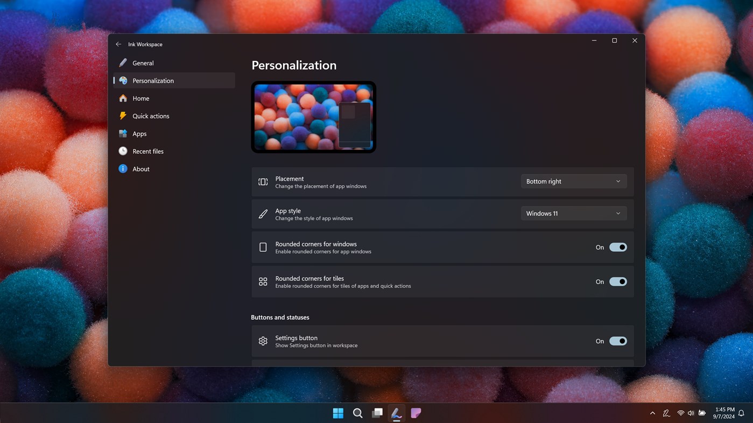Click the App style brush icon
The width and height of the screenshot is (753, 423).
click(x=263, y=214)
